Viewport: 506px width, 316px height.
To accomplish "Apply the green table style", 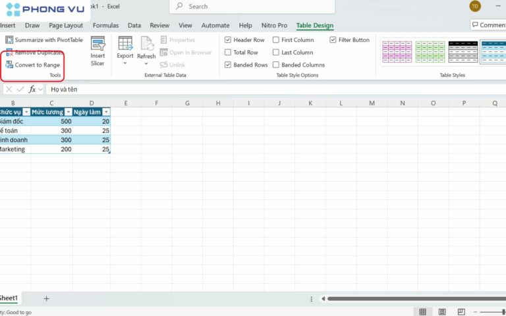I will pos(430,51).
